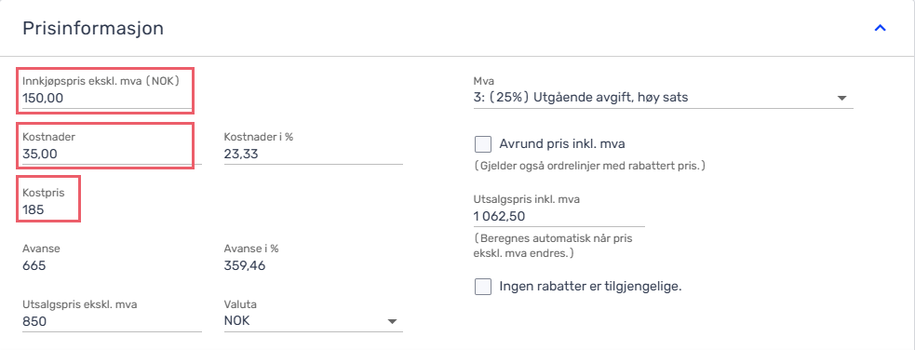Select the Kostpris value 185
Viewport: 915px width, 350px height.
point(34,209)
